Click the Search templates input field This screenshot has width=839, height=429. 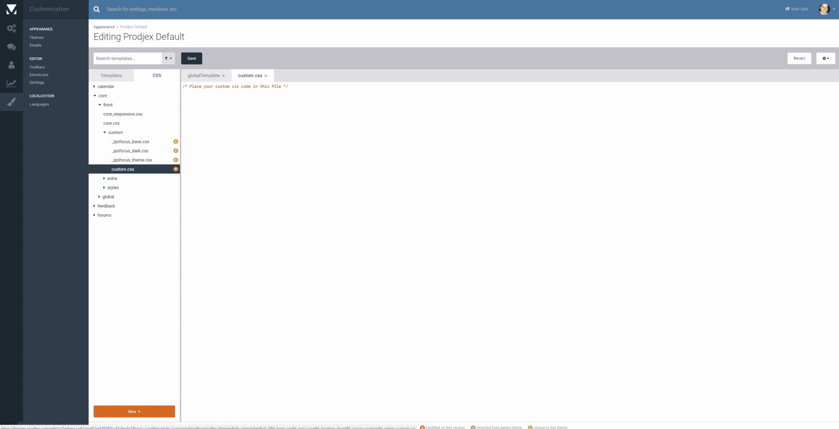click(127, 59)
